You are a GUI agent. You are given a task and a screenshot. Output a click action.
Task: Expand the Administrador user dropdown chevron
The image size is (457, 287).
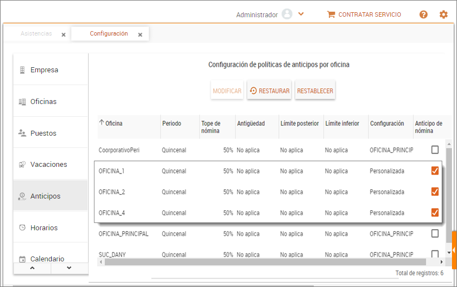[x=301, y=14]
